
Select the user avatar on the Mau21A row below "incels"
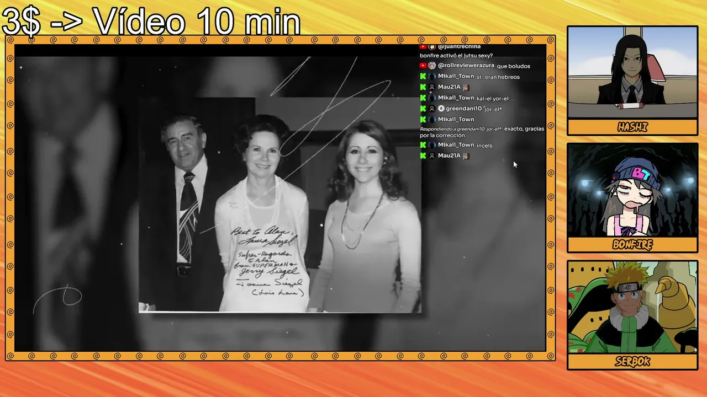(x=432, y=156)
